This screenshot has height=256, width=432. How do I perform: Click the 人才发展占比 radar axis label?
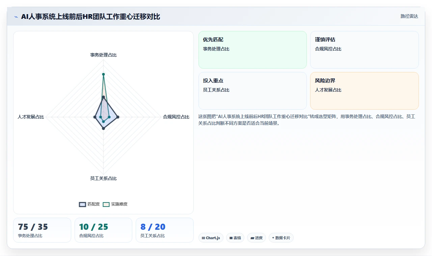coord(31,117)
